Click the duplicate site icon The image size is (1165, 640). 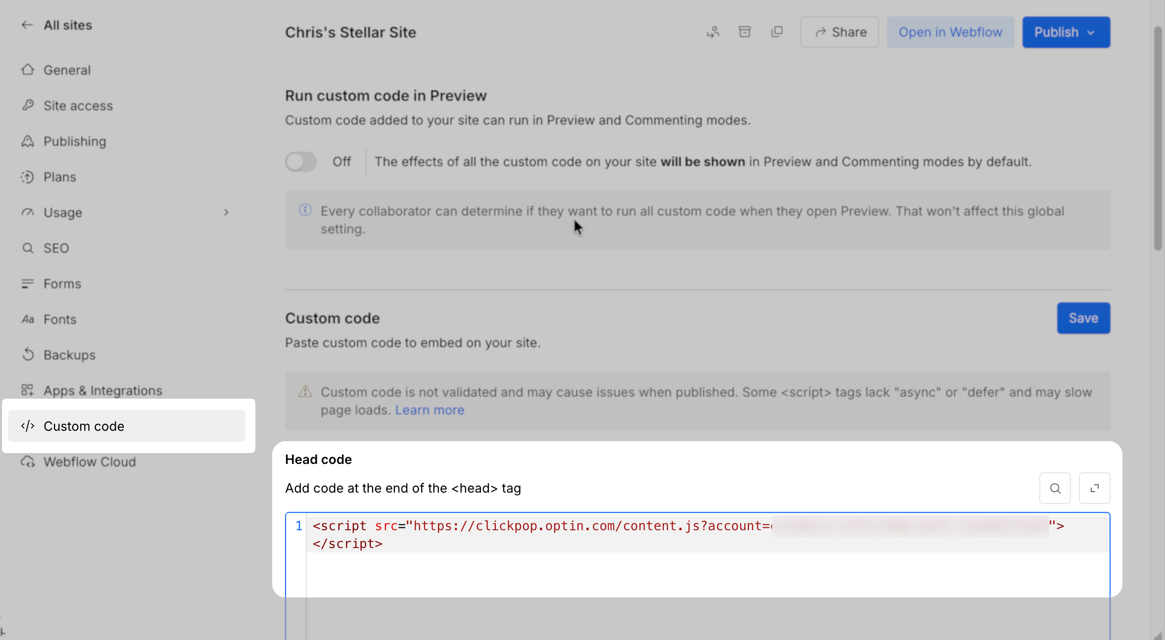click(777, 32)
